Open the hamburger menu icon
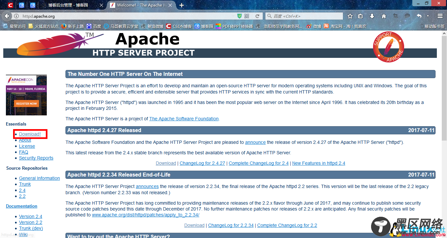Viewport: 447px width, 238px height. pyautogui.click(x=440, y=16)
